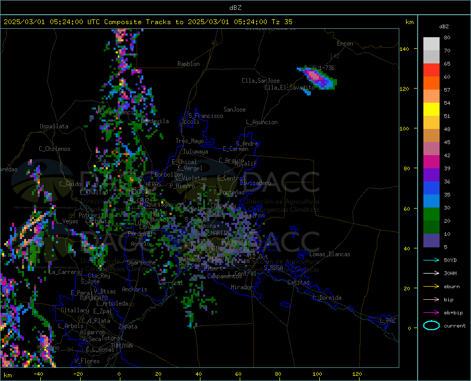Click the storm cell near Clla.El_Cavadito
Image resolution: width=471 pixels, height=381 pixels.
pos(318,78)
